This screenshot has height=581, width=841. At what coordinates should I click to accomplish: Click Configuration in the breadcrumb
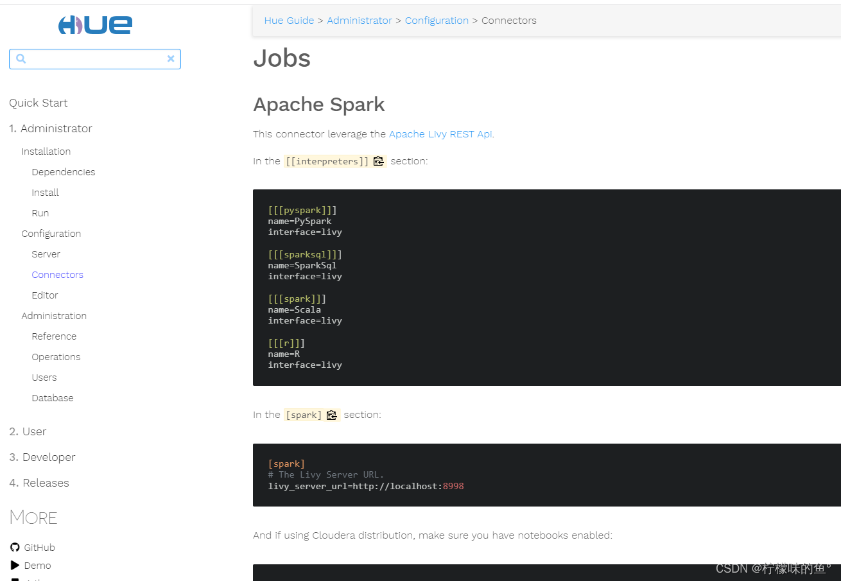(437, 21)
